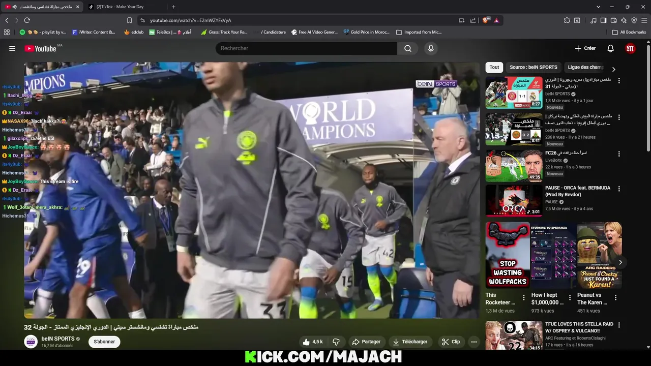This screenshot has width=651, height=366.
Task: Select the Tout filter chip
Action: pos(494,67)
